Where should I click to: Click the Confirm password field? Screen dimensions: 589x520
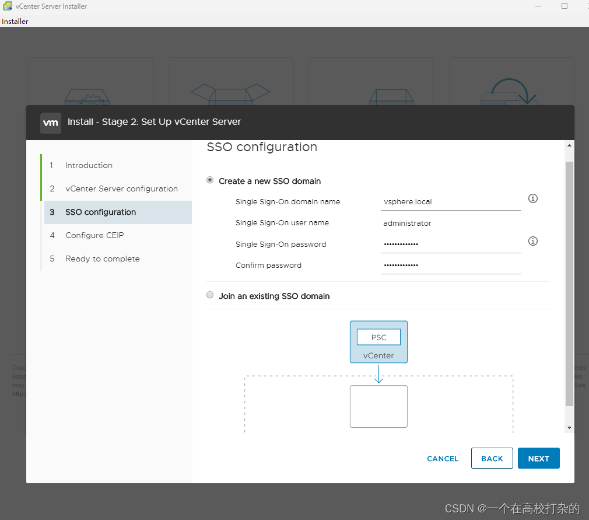[x=451, y=266]
